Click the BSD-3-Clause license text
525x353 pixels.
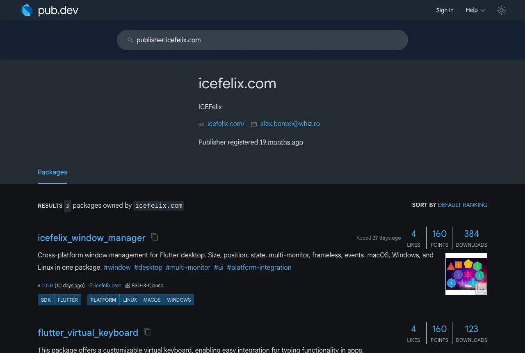[147, 286]
